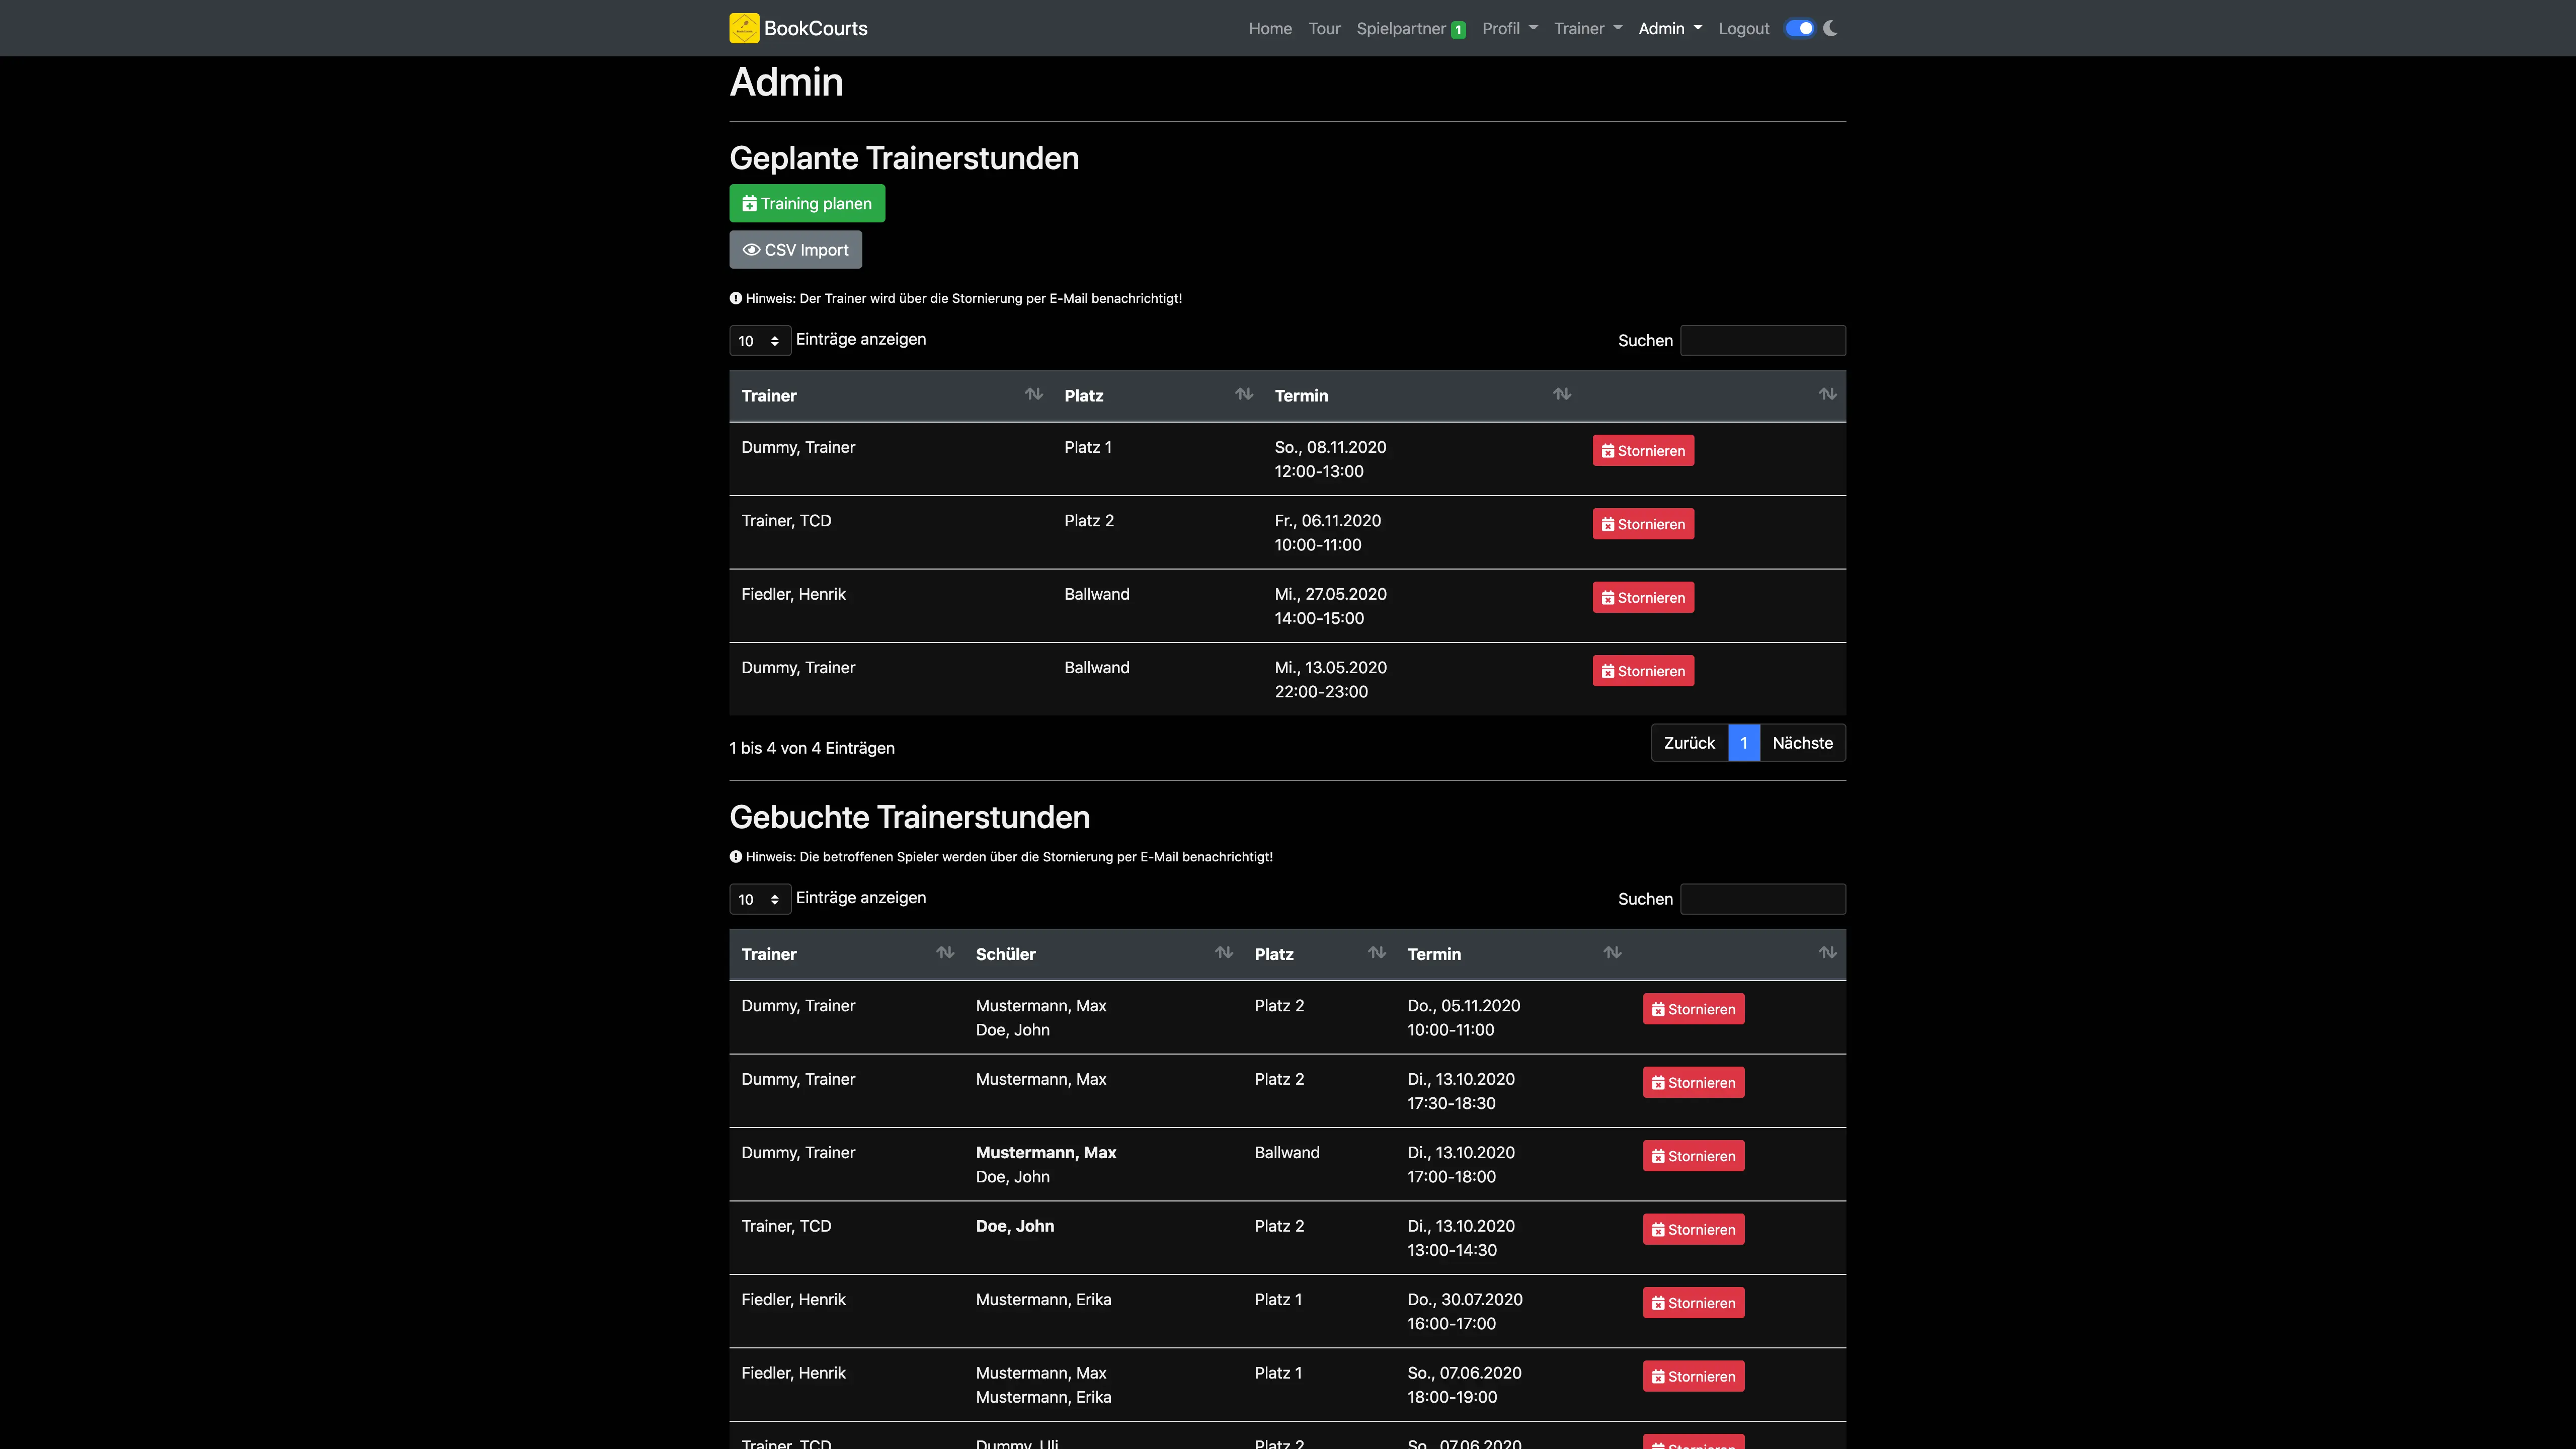
Task: Click the Training planen button
Action: 806,203
